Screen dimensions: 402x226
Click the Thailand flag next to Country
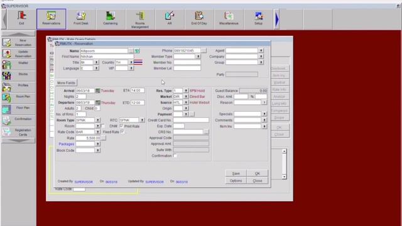coord(138,62)
